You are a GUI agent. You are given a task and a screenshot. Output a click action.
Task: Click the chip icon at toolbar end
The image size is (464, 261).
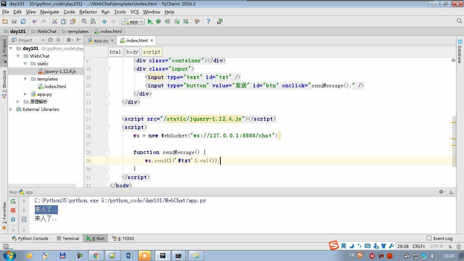[220, 22]
